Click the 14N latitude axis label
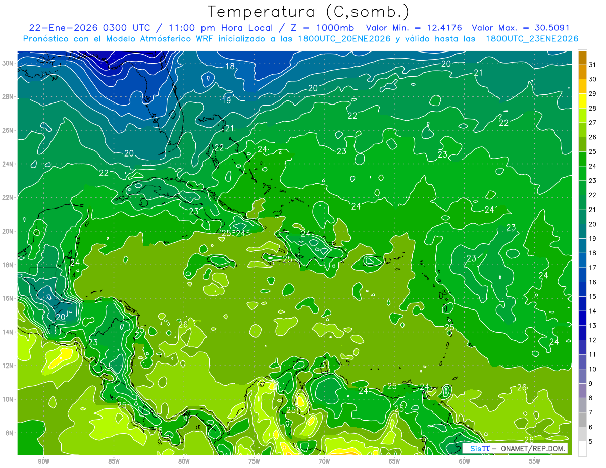The image size is (606, 468). tap(9, 332)
